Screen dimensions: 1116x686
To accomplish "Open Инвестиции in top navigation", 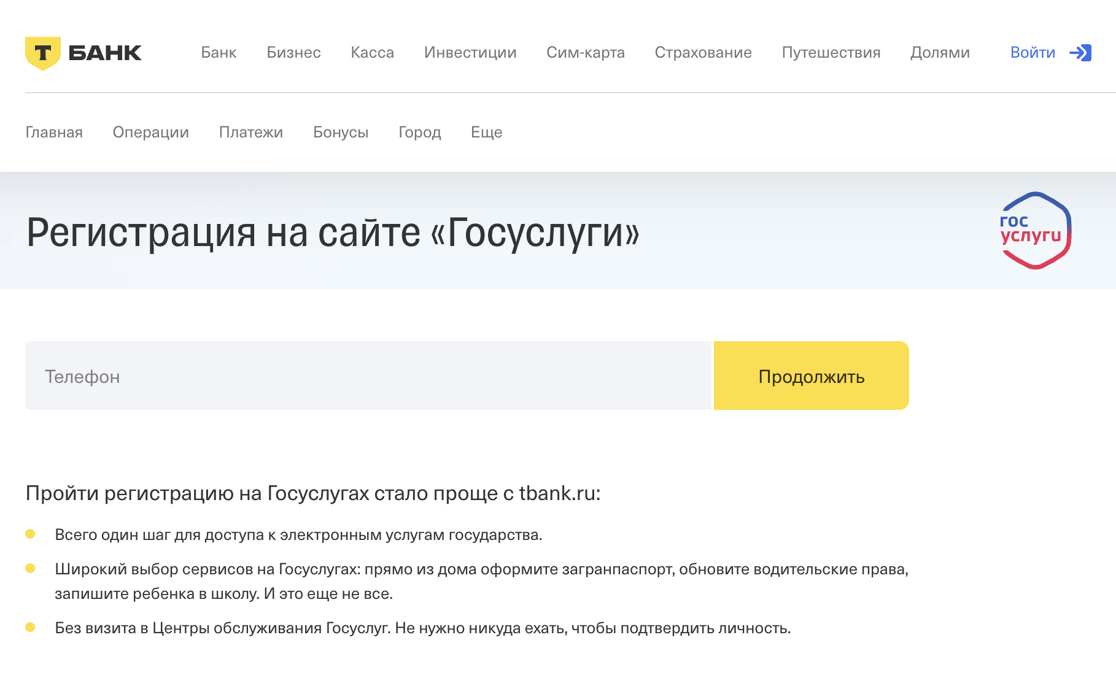I will point(470,53).
